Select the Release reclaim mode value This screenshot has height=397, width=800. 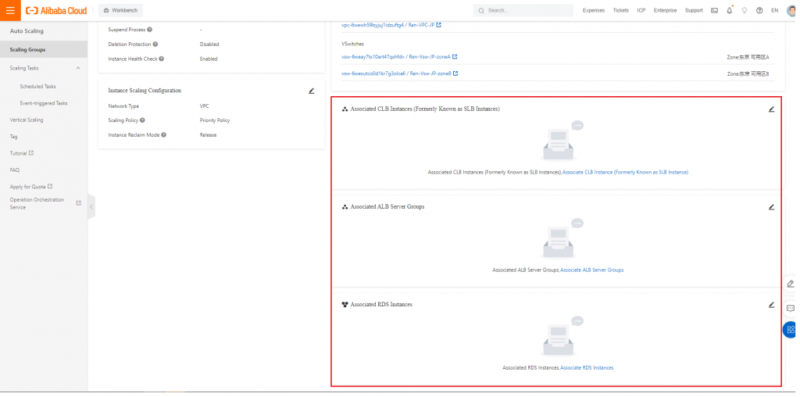[208, 135]
